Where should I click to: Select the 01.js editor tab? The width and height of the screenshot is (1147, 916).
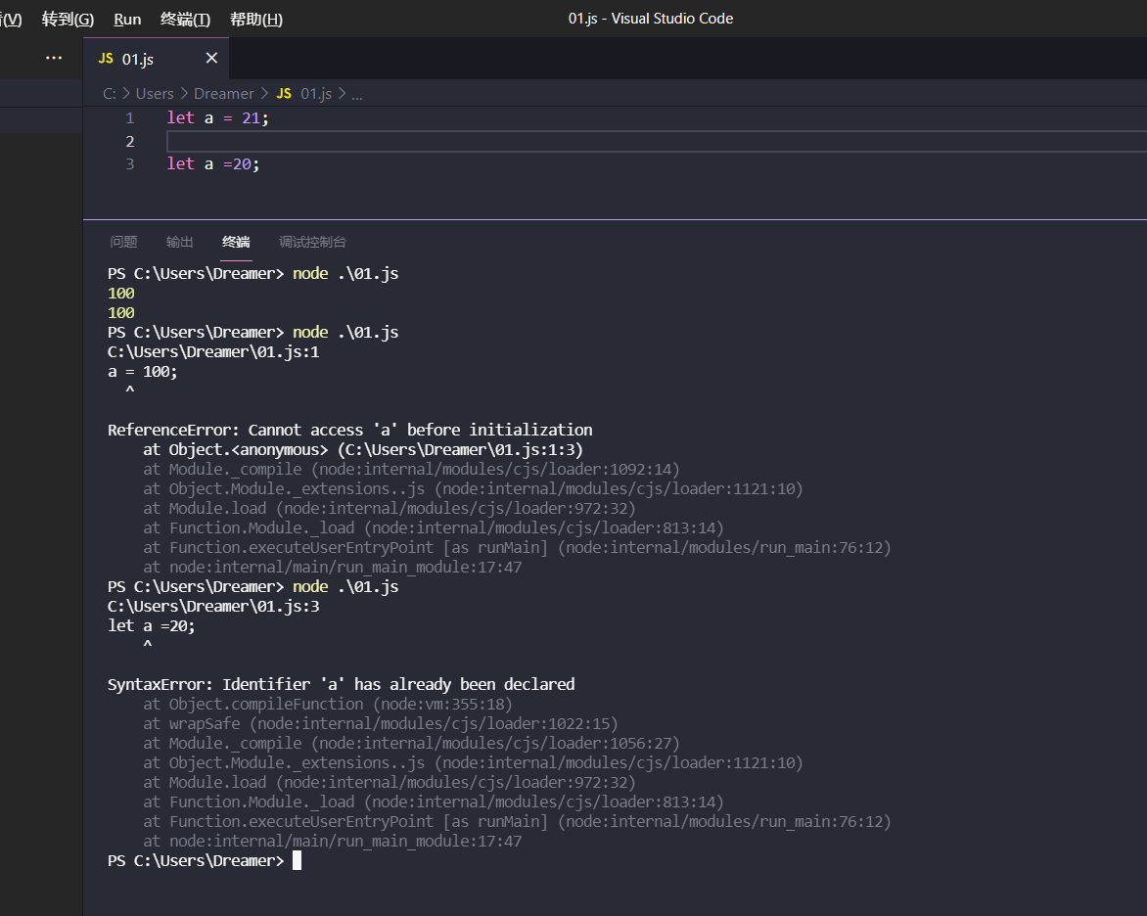coord(156,59)
